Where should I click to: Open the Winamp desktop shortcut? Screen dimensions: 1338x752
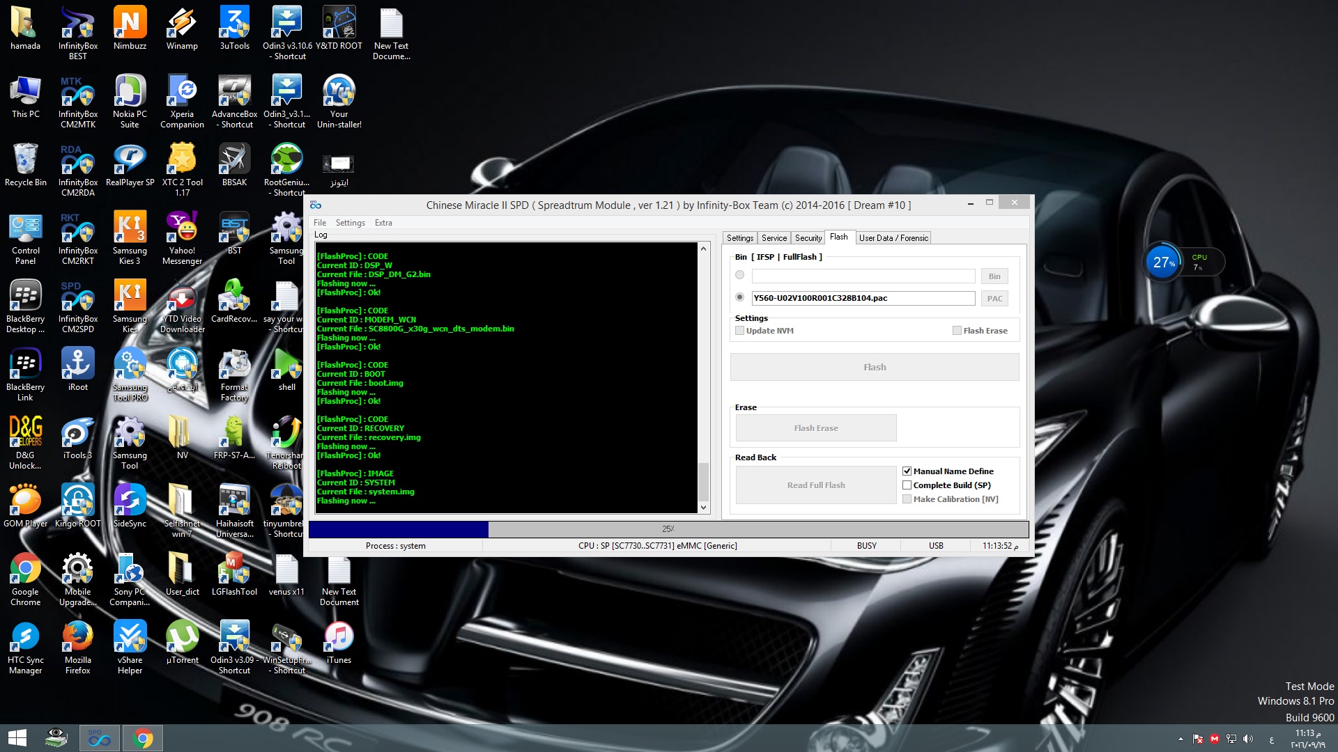(x=182, y=28)
